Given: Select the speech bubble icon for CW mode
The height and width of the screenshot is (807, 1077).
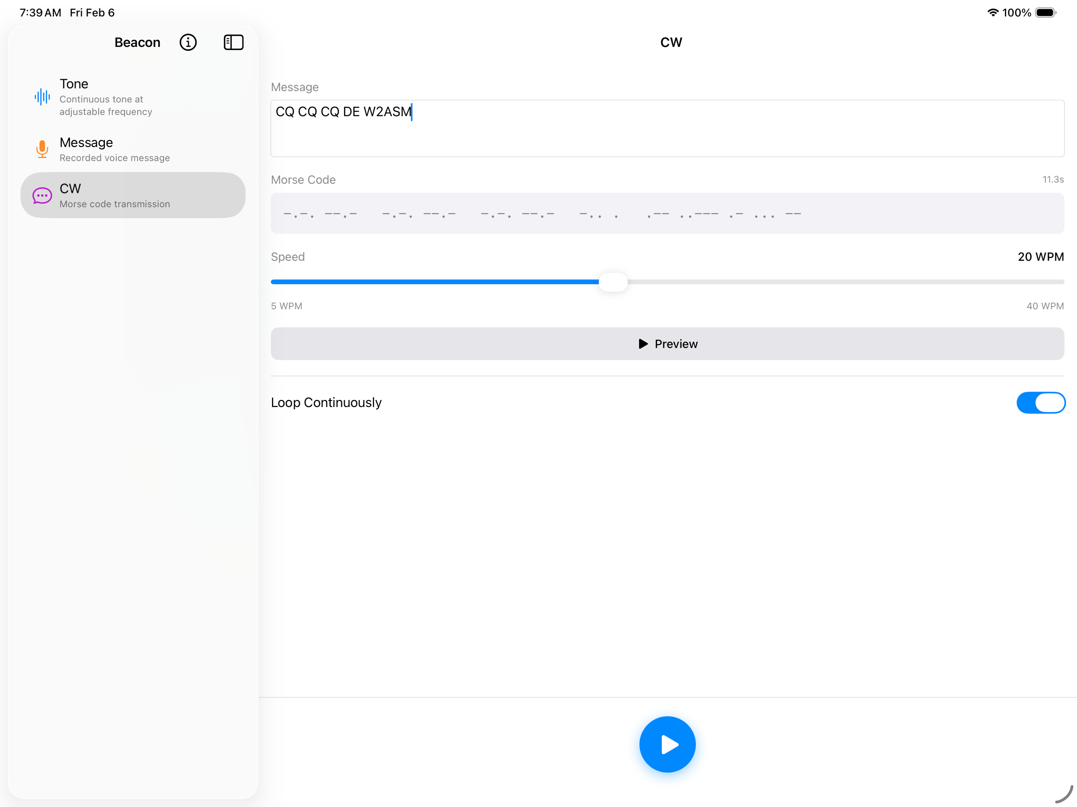Looking at the screenshot, I should [x=42, y=195].
